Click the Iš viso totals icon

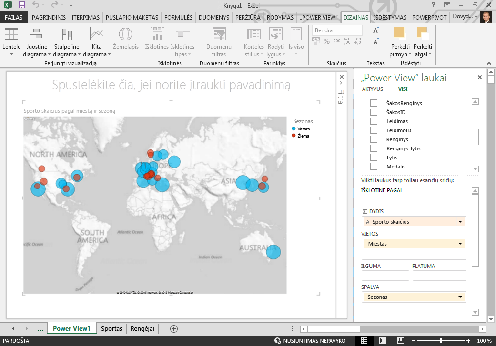[x=296, y=34]
